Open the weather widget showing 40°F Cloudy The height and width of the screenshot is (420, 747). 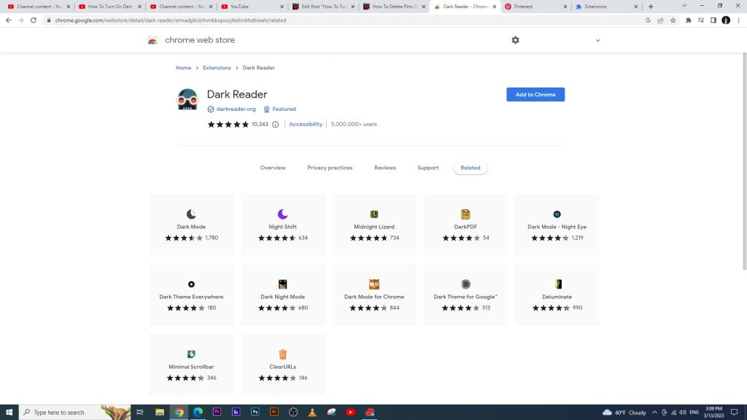[624, 413]
